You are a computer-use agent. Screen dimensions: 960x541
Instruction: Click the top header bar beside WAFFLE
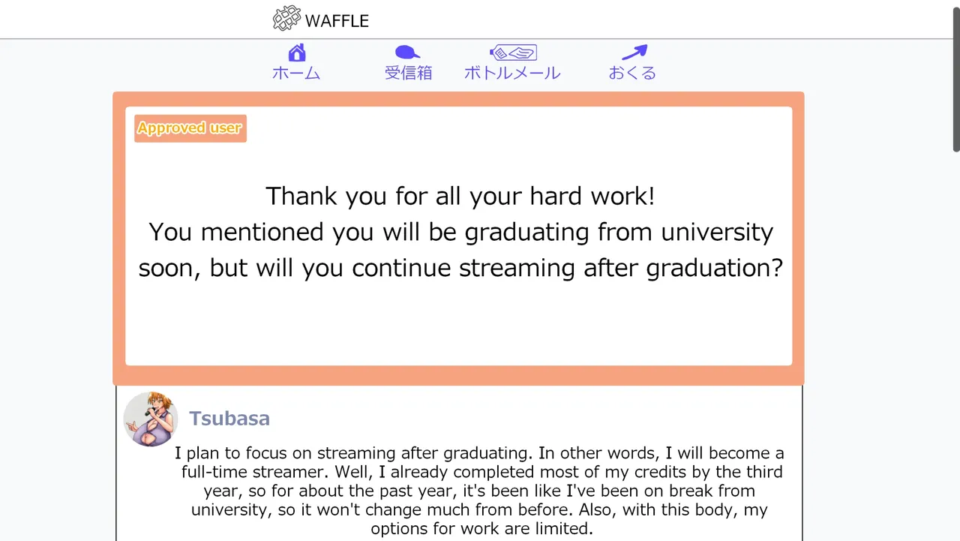[600, 20]
